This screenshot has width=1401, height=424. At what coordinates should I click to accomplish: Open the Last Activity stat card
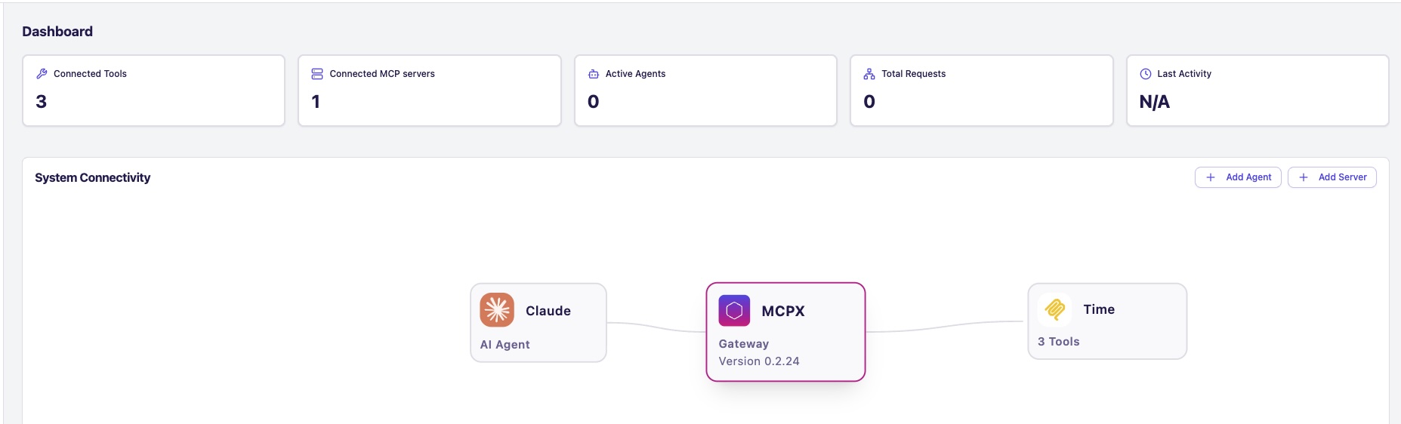(1258, 91)
